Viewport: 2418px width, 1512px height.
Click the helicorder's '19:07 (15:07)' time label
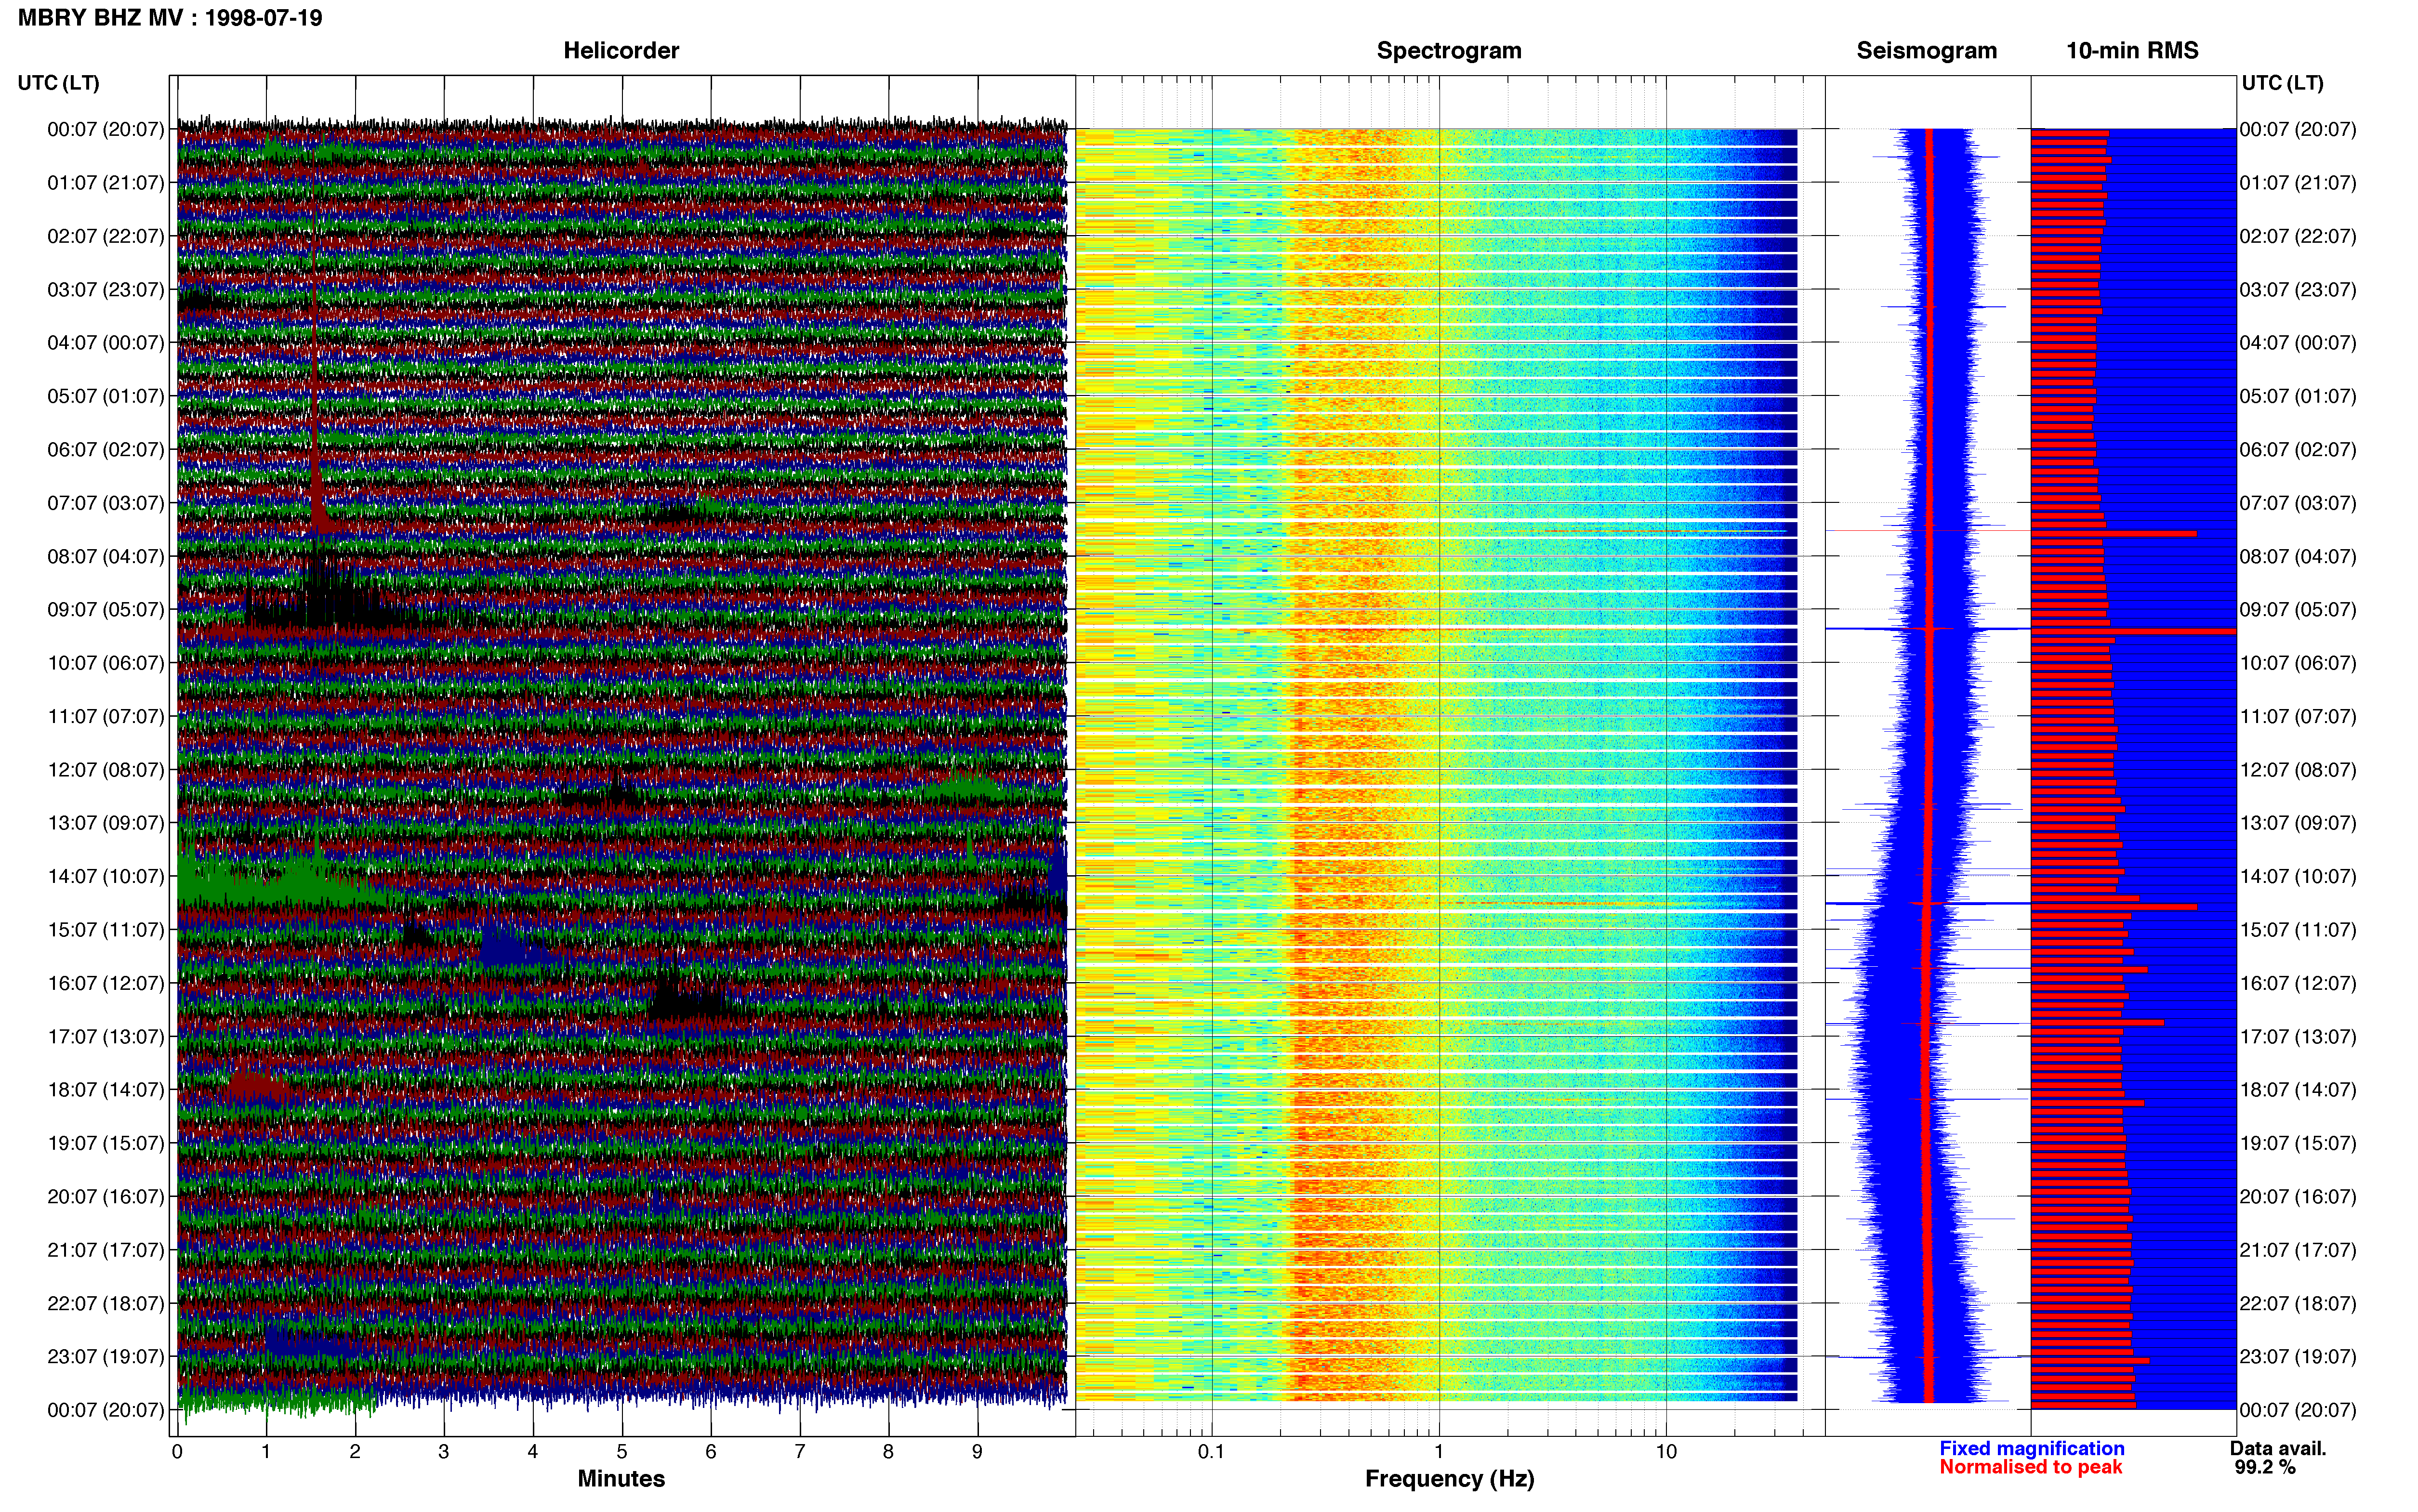(105, 1143)
